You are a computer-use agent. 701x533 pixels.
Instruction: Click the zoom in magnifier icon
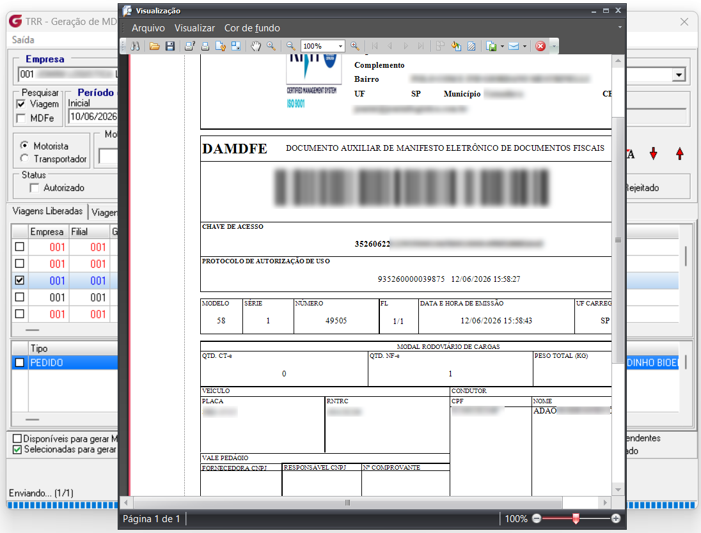[355, 46]
